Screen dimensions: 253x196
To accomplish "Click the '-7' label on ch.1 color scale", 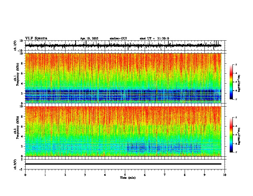I will click(x=235, y=99).
